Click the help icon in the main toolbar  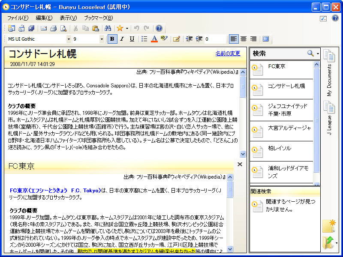(159, 28)
